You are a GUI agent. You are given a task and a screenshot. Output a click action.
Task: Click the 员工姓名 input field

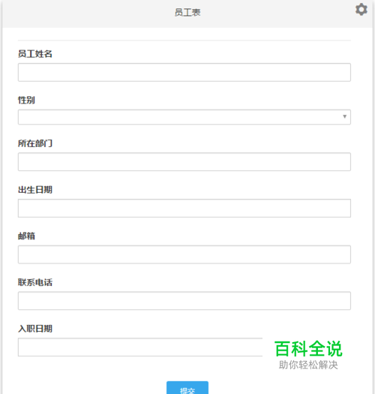(184, 72)
